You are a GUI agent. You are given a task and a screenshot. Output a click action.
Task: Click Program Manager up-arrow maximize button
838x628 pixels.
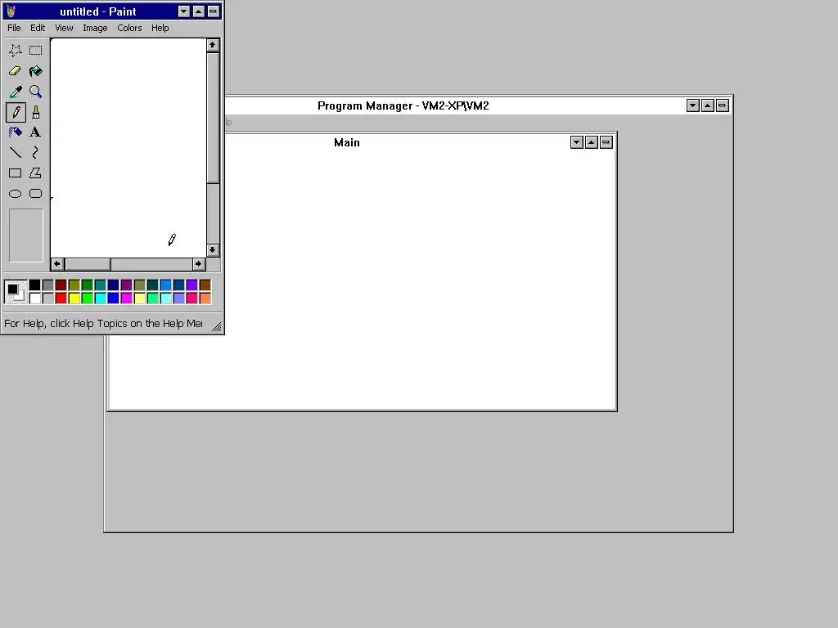coord(708,105)
